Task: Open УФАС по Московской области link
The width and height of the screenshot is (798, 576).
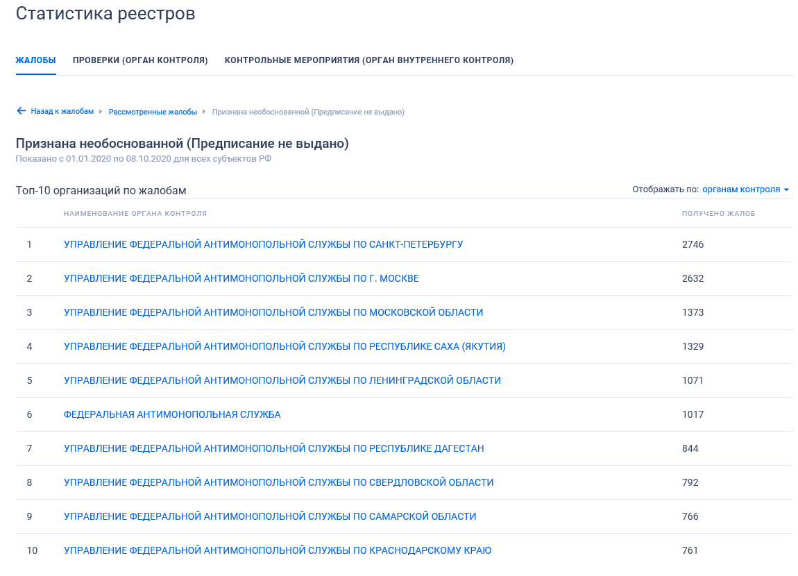Action: (273, 312)
